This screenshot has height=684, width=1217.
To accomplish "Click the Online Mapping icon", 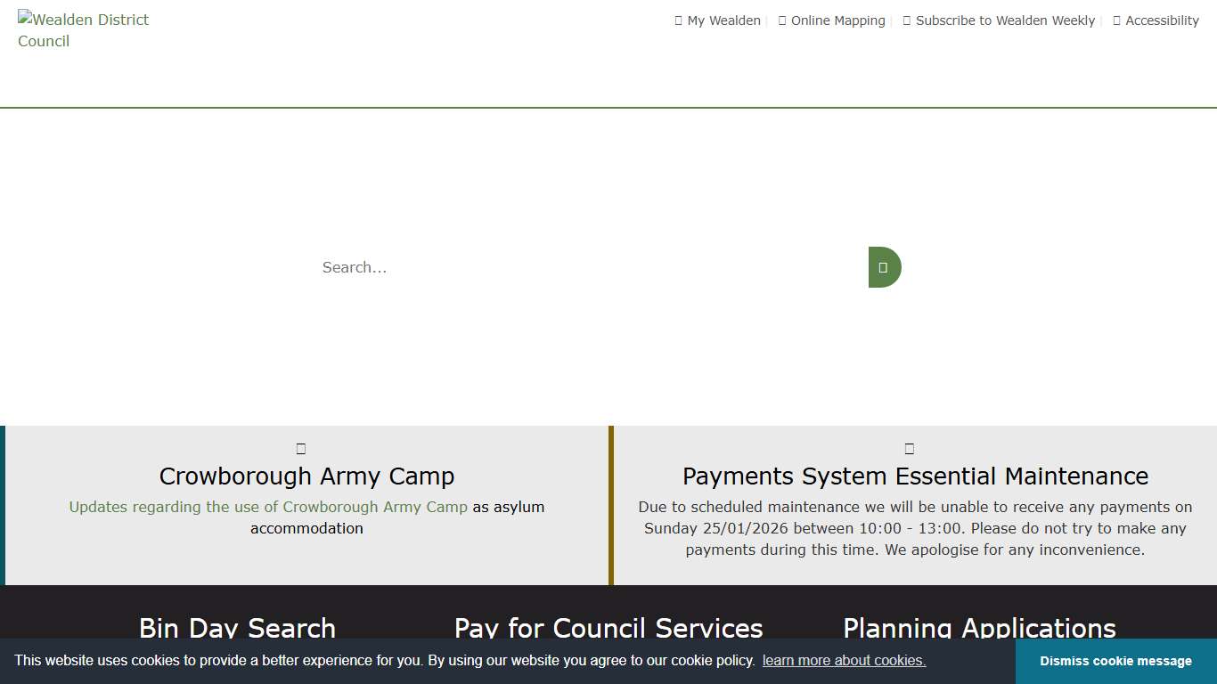I will pyautogui.click(x=782, y=20).
